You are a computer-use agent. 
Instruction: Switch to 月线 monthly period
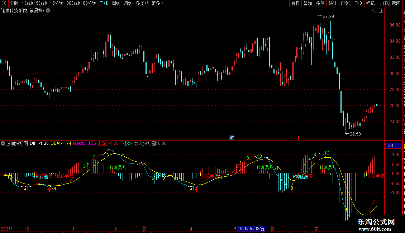point(128,3)
